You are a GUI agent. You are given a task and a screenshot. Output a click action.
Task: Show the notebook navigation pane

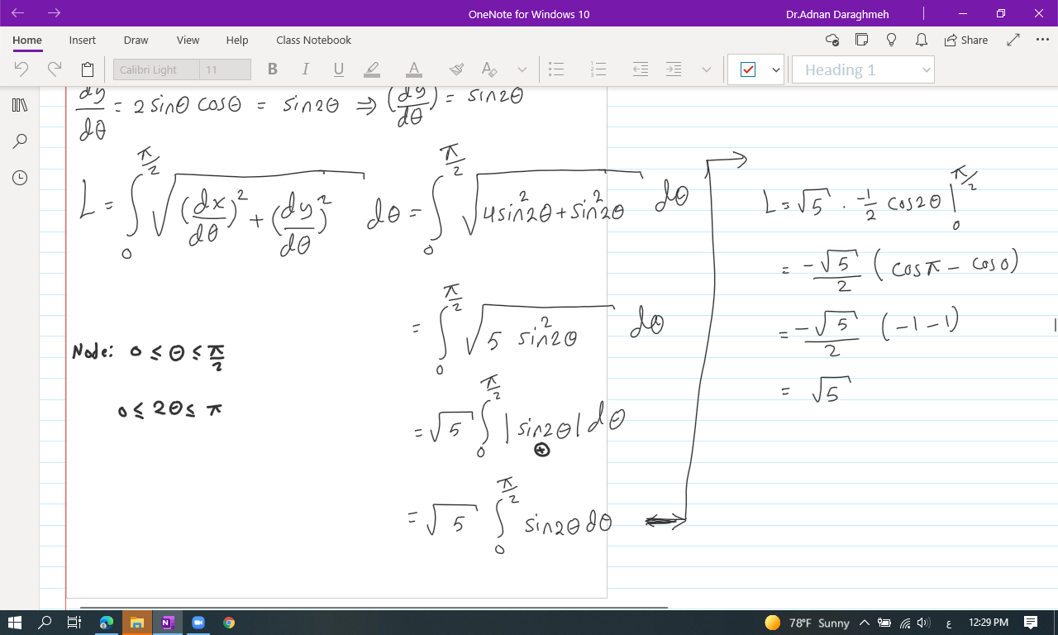point(20,105)
